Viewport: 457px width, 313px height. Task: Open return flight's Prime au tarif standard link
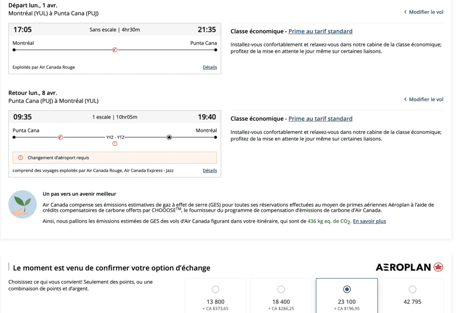coord(320,119)
